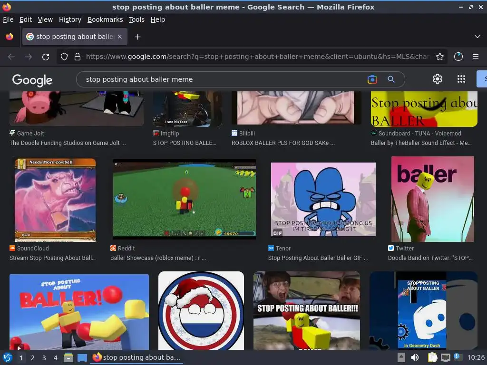Open the Imgflip 'I see his face' image
This screenshot has height=365, width=487.
187,109
